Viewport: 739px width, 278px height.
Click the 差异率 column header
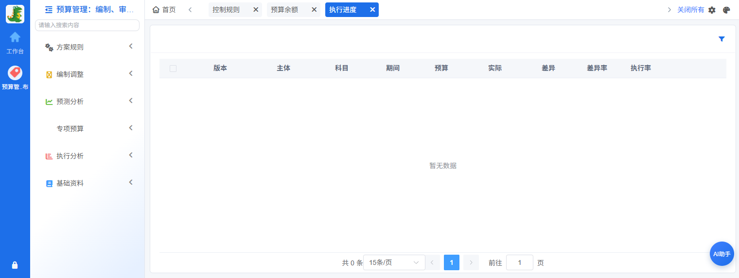pyautogui.click(x=597, y=69)
